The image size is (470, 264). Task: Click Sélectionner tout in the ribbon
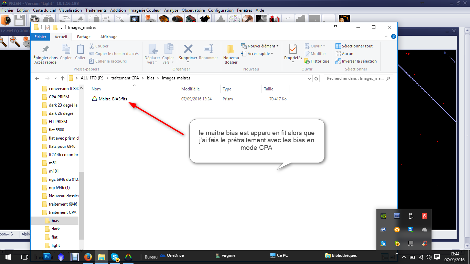tap(354, 46)
